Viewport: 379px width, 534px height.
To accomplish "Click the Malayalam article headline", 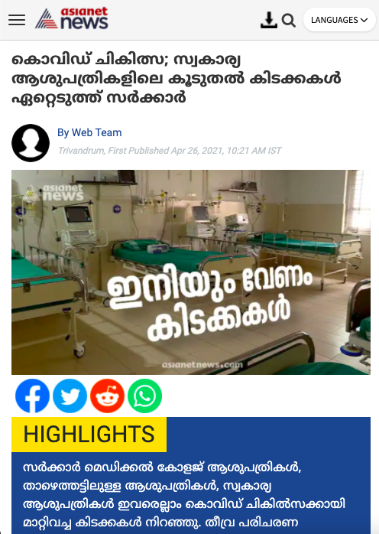I will click(177, 79).
